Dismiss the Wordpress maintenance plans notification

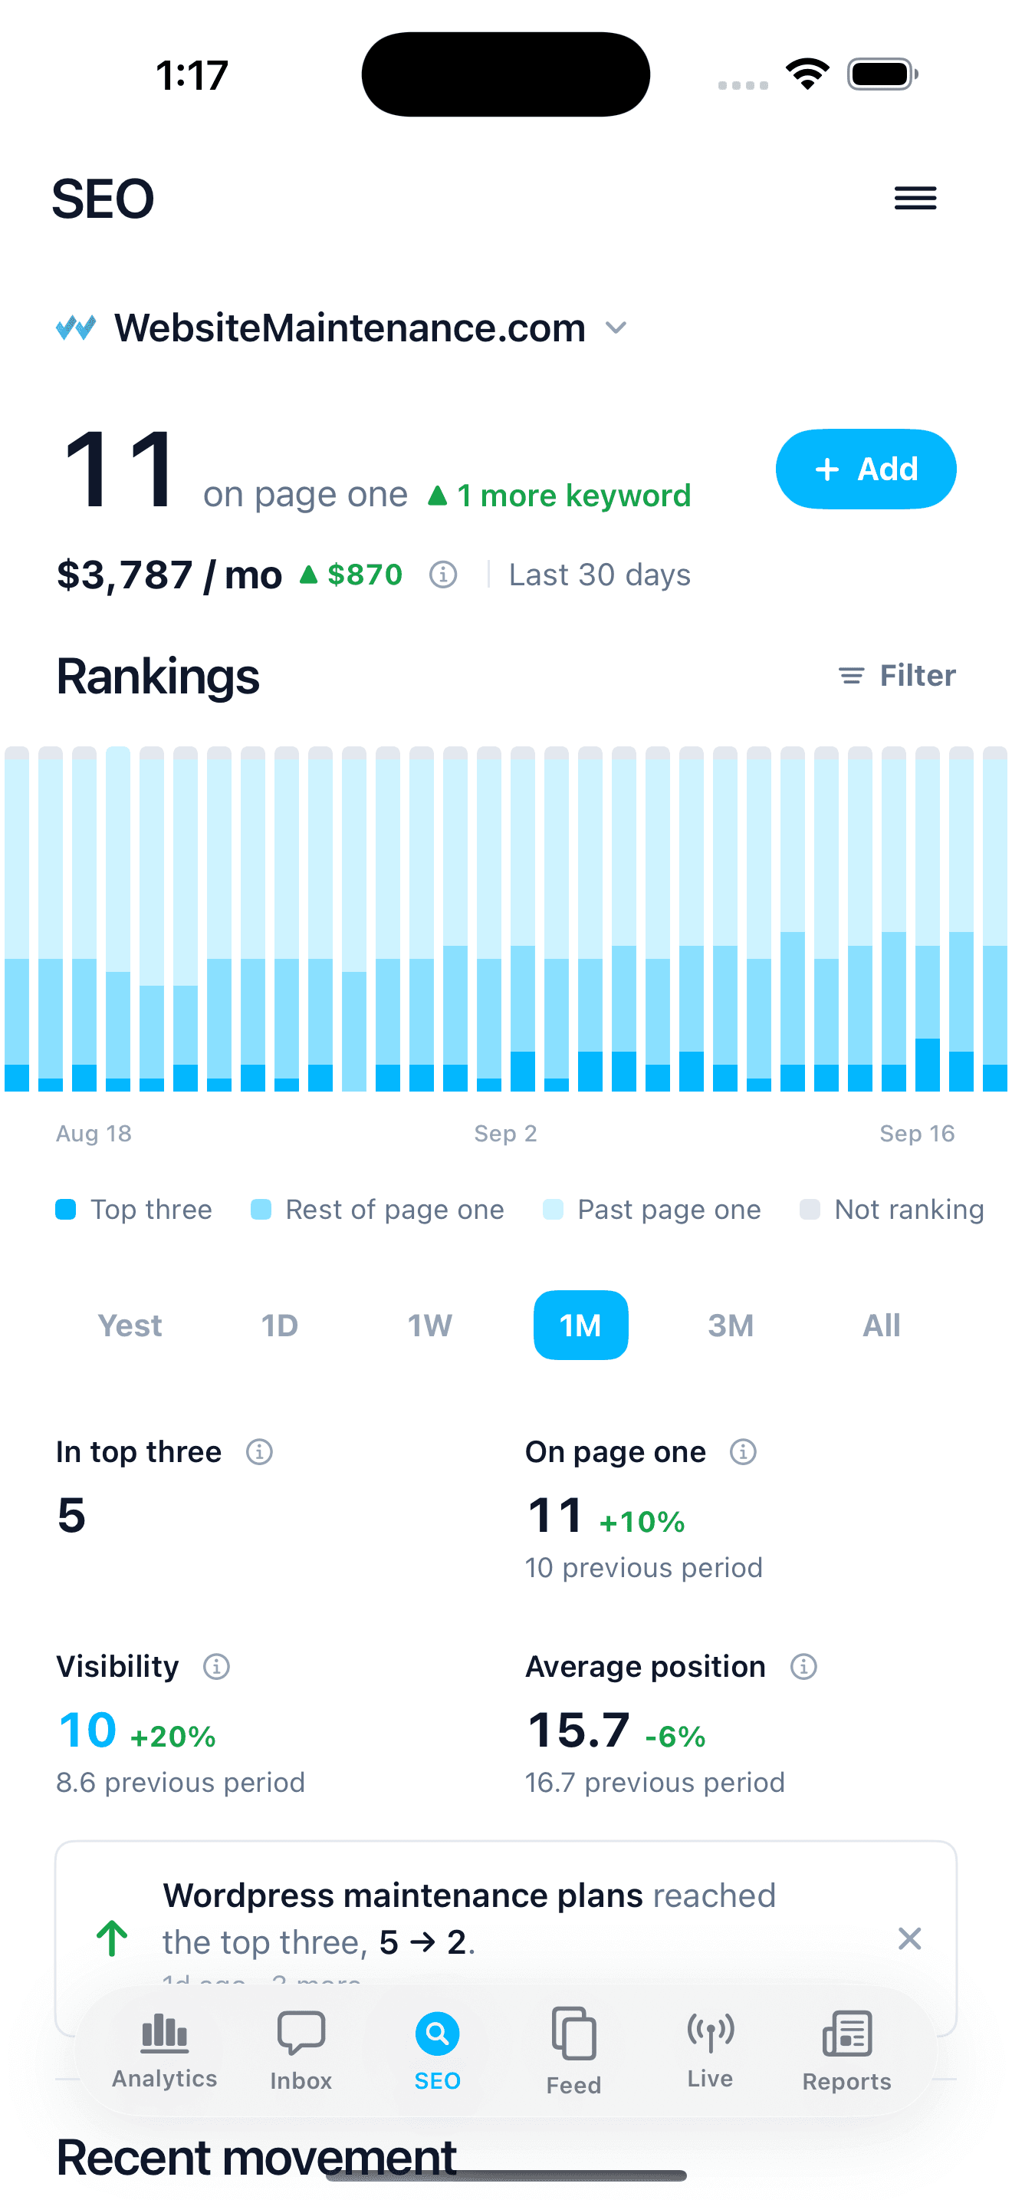pos(909,1938)
